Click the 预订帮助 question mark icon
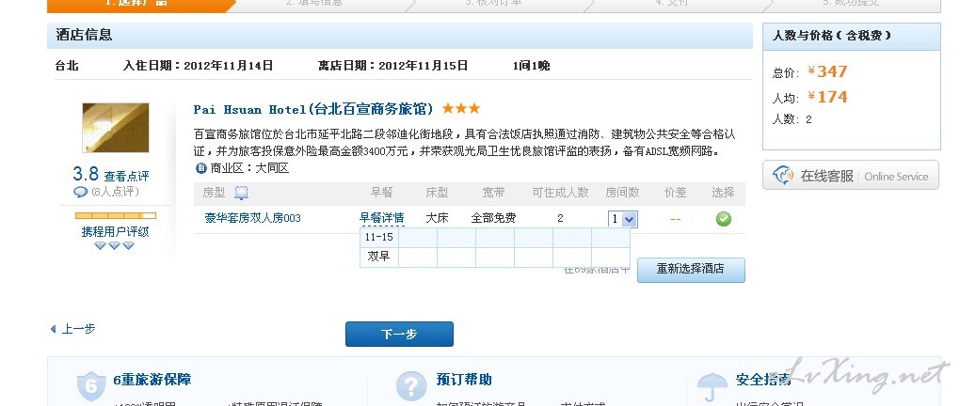960x406 pixels. point(410,386)
